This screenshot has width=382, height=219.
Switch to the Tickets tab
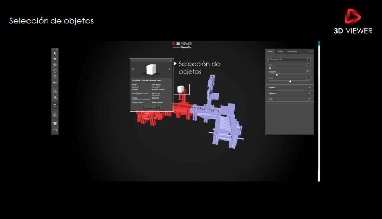tap(280, 51)
